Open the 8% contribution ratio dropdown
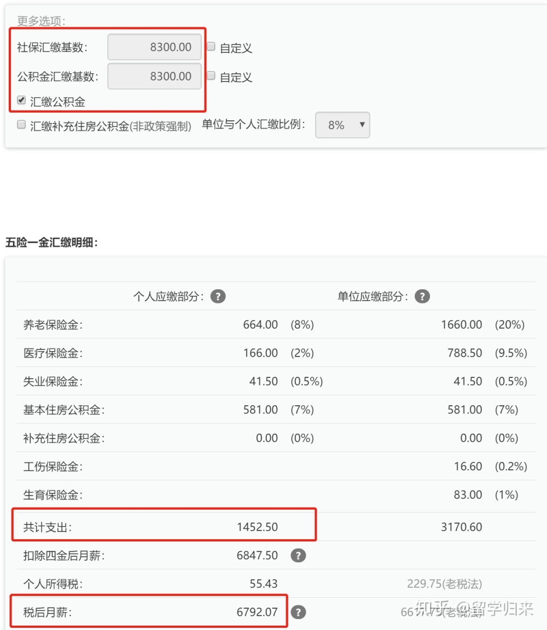The width and height of the screenshot is (547, 630). (x=342, y=125)
